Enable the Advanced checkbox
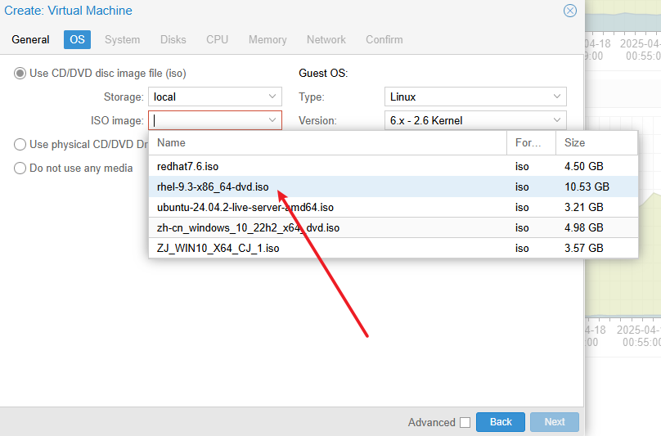This screenshot has width=661, height=436. [465, 423]
